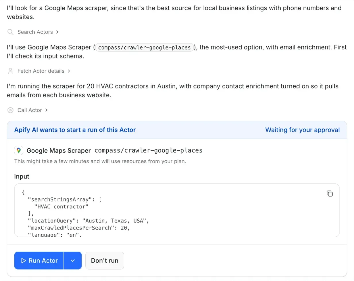The height and width of the screenshot is (281, 354).
Task: Copy the input JSON with copy icon
Action: (330, 193)
